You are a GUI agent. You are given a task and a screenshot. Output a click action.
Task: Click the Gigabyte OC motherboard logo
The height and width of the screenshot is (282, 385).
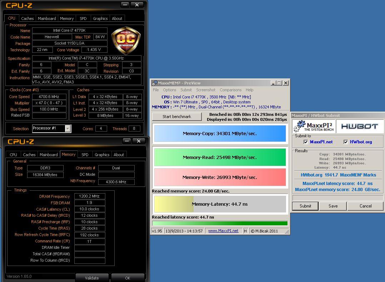pyautogui.click(x=126, y=40)
